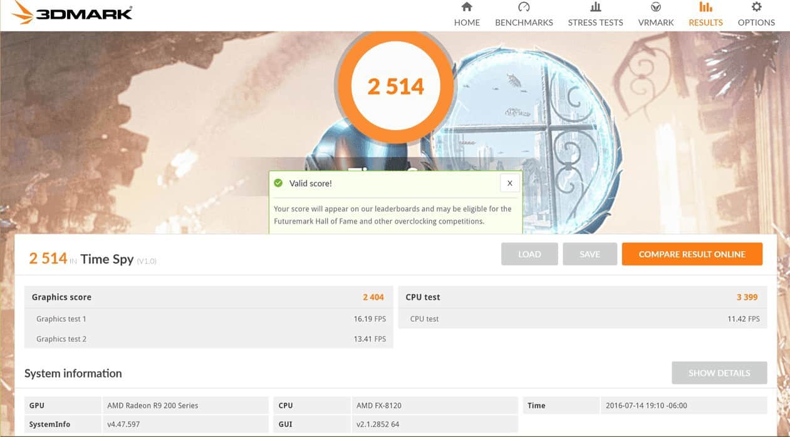Click the Benchmarks gauge icon

click(524, 7)
